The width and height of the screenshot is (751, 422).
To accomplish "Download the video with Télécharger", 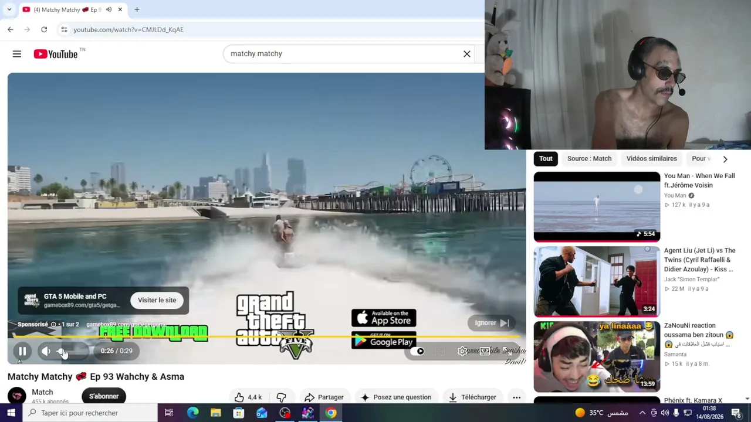I will (472, 397).
